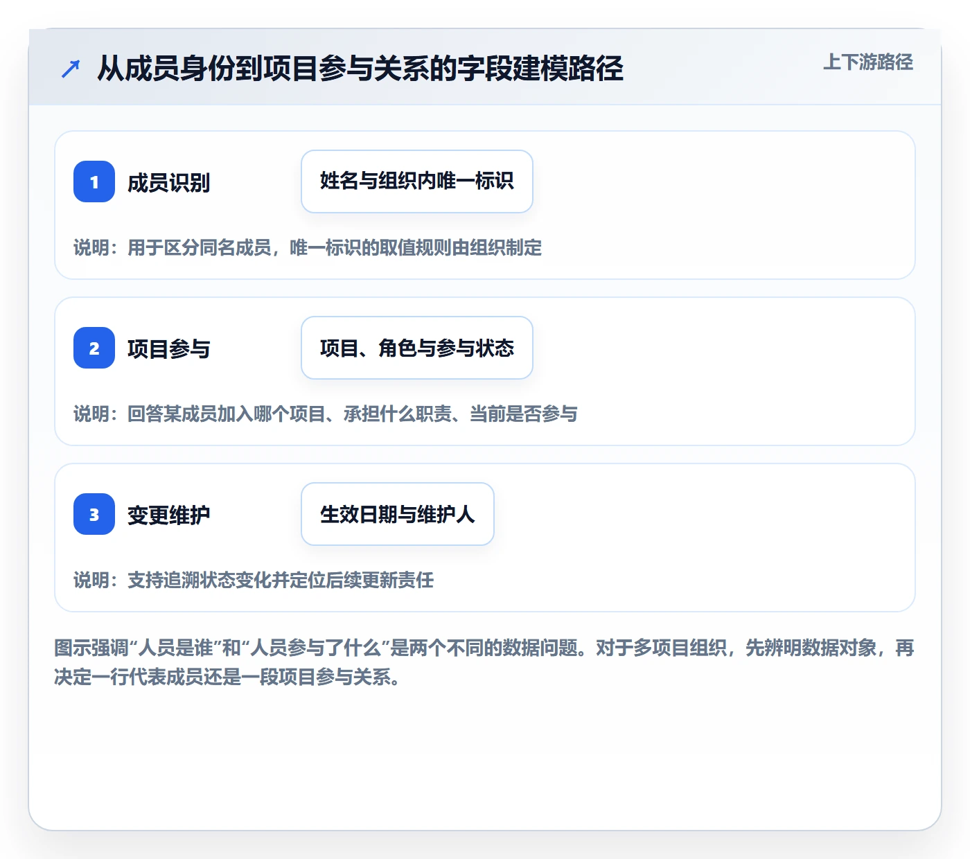Click the note starting with 回答某成员加入哪个项目
This screenshot has width=970, height=859.
(326, 414)
